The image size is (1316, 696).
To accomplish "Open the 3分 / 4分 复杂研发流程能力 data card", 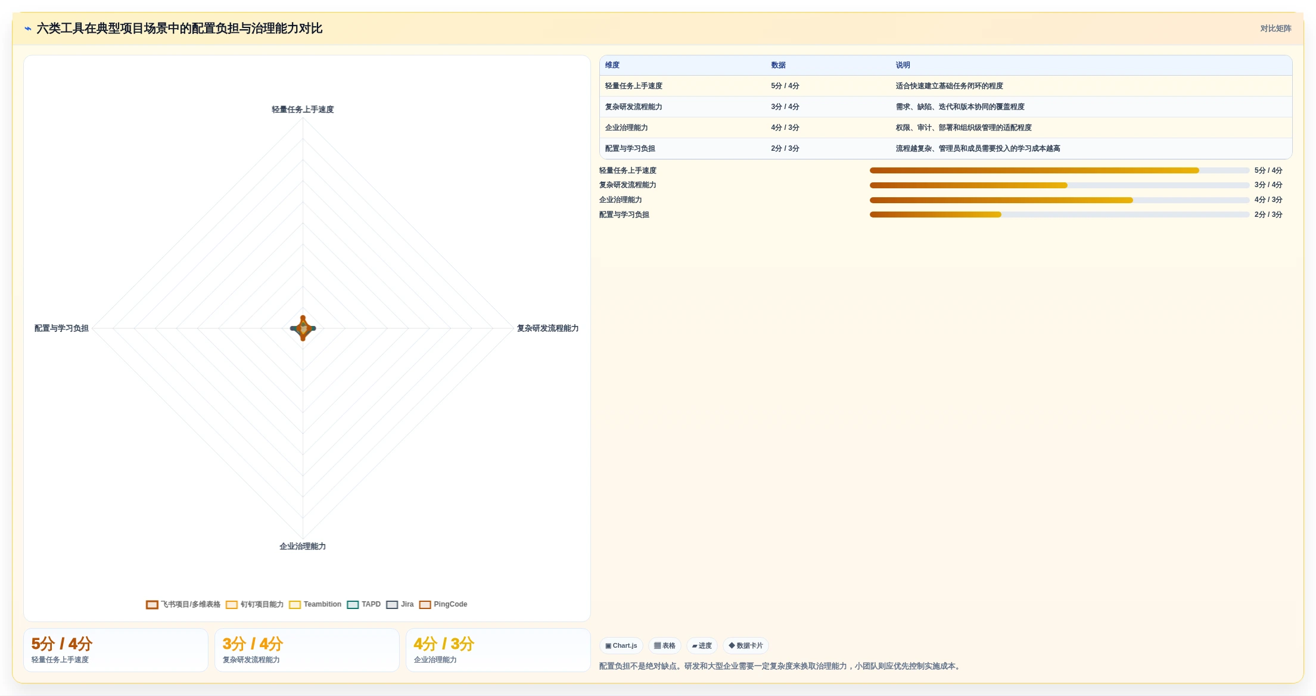I will pyautogui.click(x=307, y=650).
